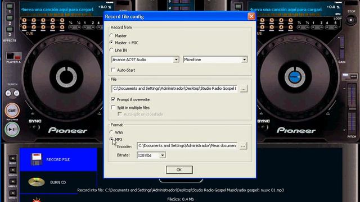Click lower-row cue point 2 on right deck
360x202 pixels.
262,27
